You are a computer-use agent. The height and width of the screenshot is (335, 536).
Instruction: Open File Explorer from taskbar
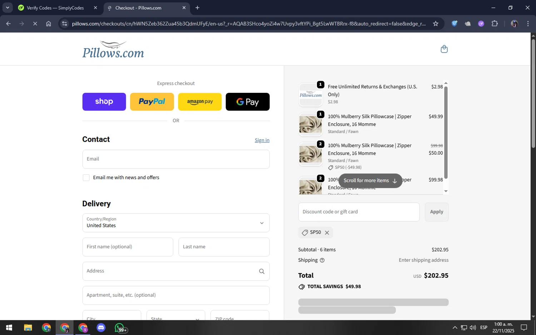point(28,327)
